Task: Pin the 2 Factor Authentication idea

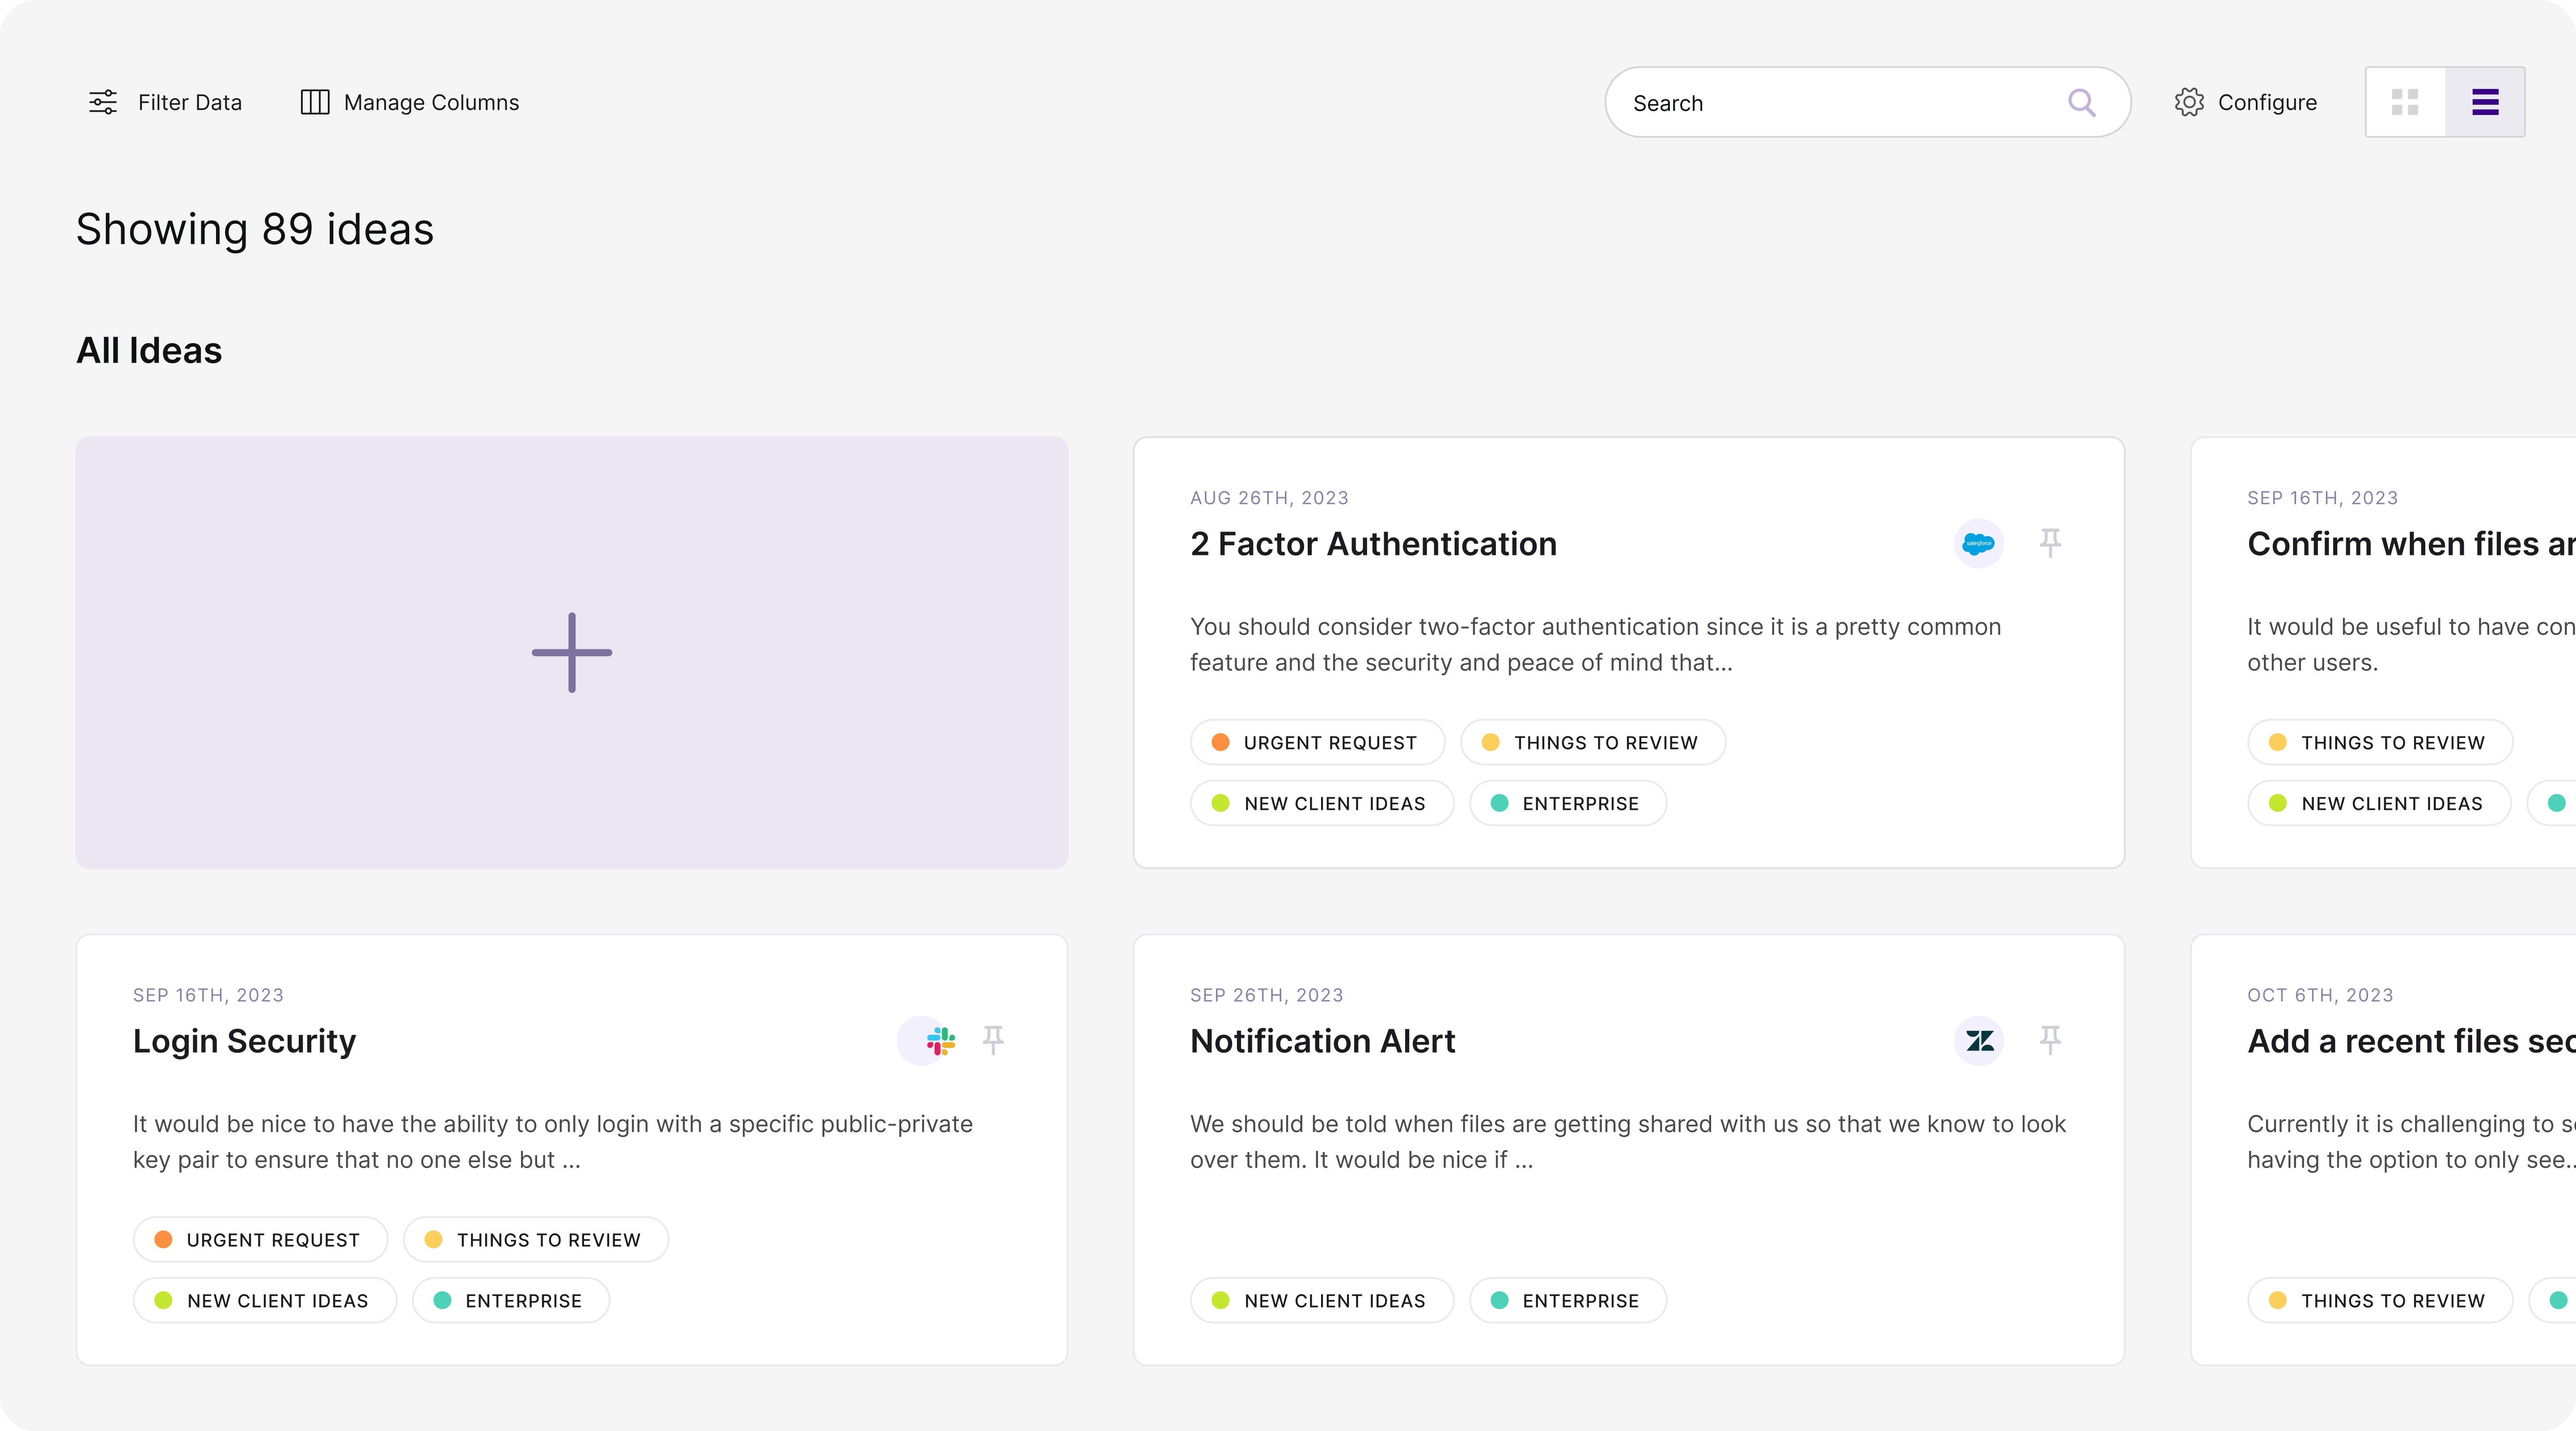Action: [x=2050, y=543]
